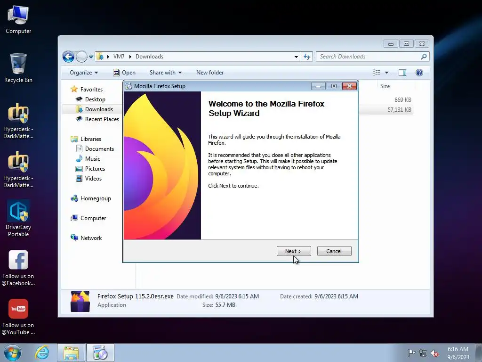Change the view using the view icon
The width and height of the screenshot is (482, 362).
(x=377, y=73)
